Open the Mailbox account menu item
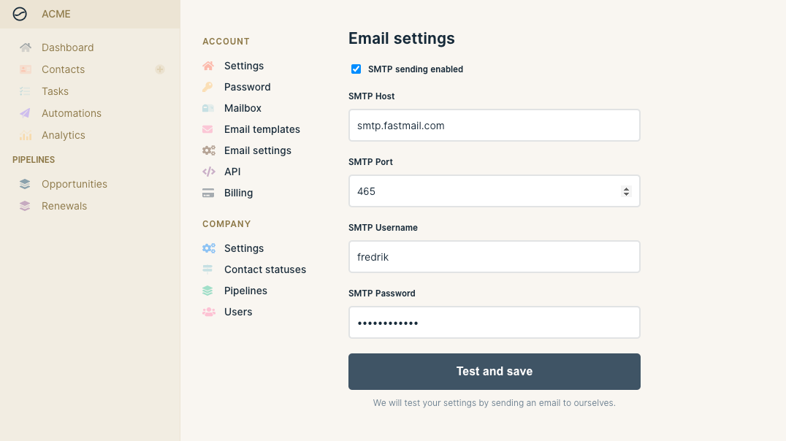This screenshot has width=786, height=441. click(243, 108)
